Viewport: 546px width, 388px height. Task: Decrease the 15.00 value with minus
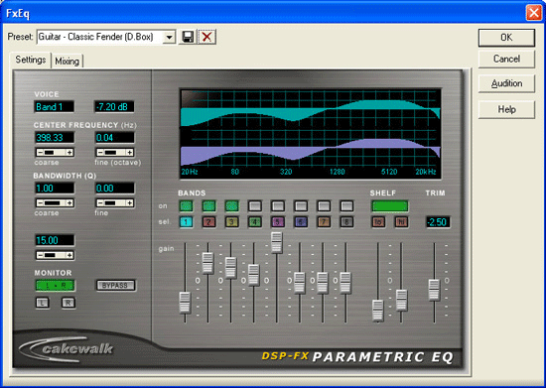(40, 255)
